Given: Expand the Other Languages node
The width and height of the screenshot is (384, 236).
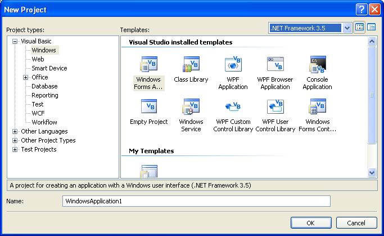Looking at the screenshot, I should (15, 131).
